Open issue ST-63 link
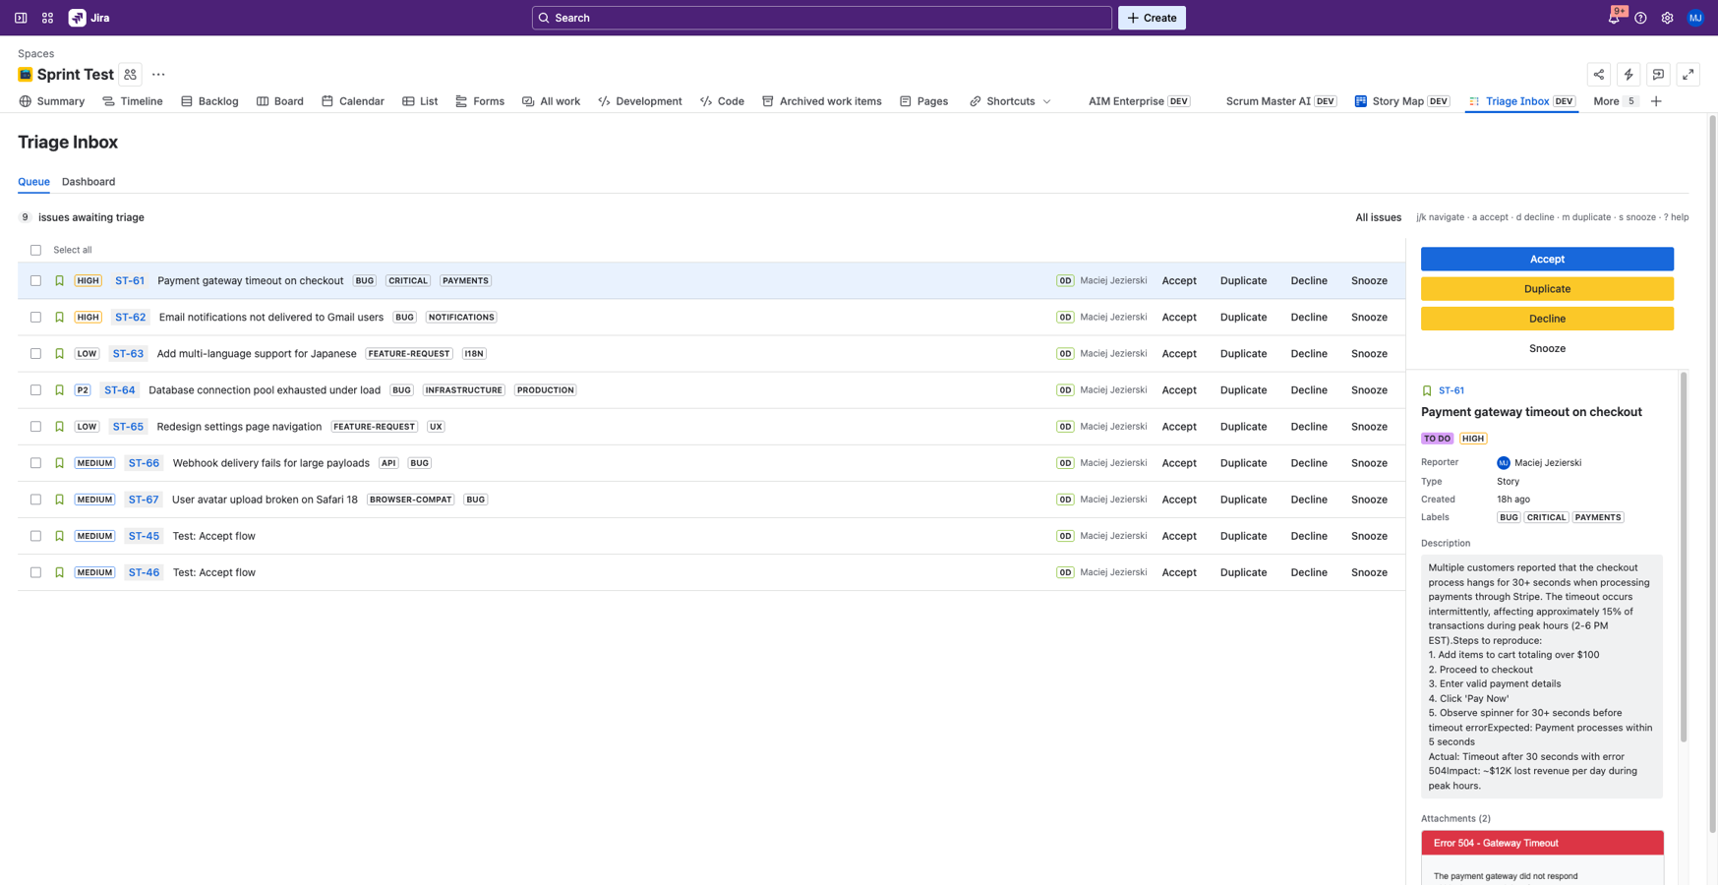 point(128,353)
